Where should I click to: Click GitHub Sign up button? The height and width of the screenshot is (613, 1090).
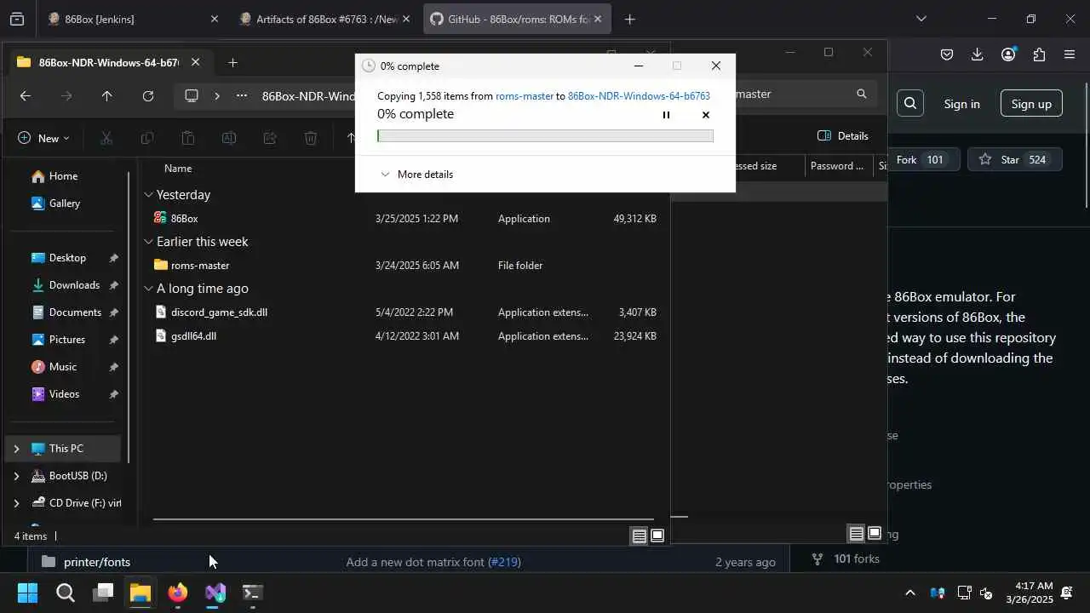(x=1031, y=104)
